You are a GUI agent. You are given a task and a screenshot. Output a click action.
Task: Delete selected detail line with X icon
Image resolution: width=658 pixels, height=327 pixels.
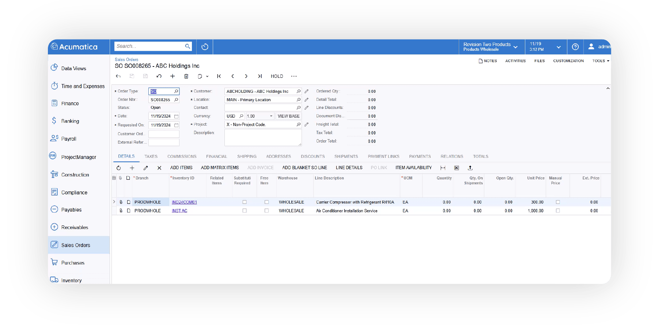(x=159, y=168)
